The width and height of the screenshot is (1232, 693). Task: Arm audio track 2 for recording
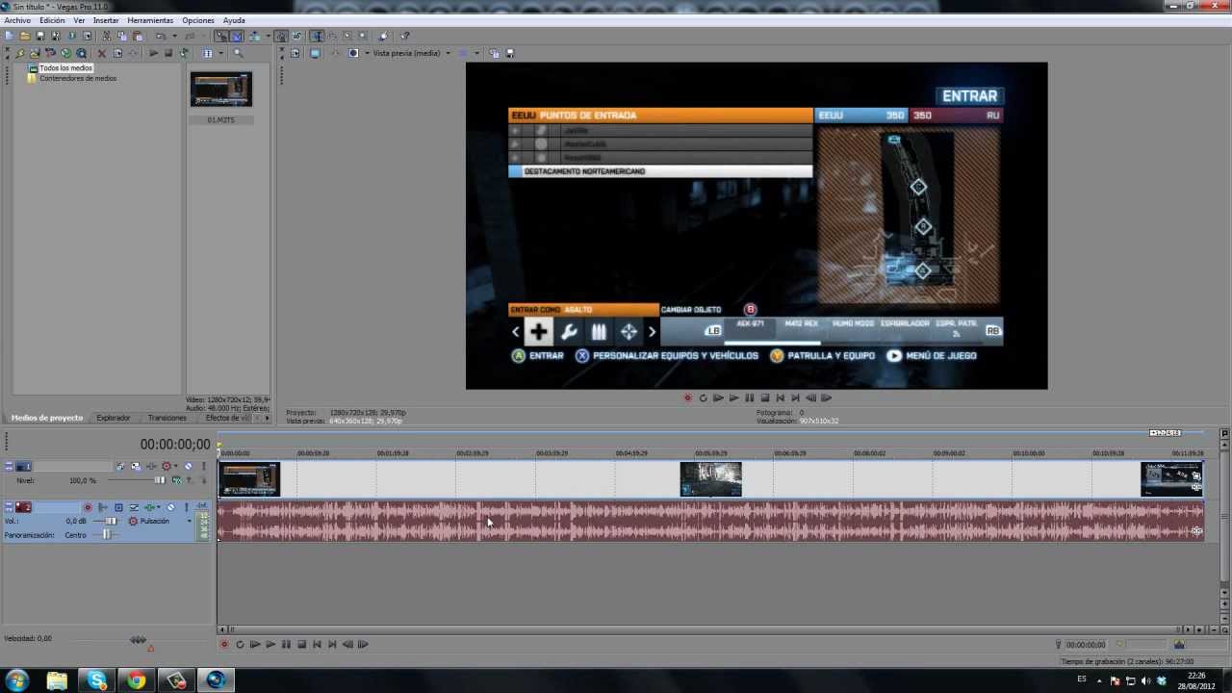(88, 507)
